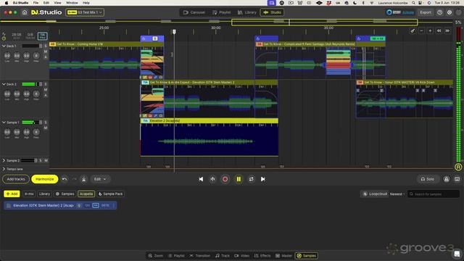This screenshot has height=261, width=464.
Task: Open the Carousel view
Action: (x=194, y=12)
